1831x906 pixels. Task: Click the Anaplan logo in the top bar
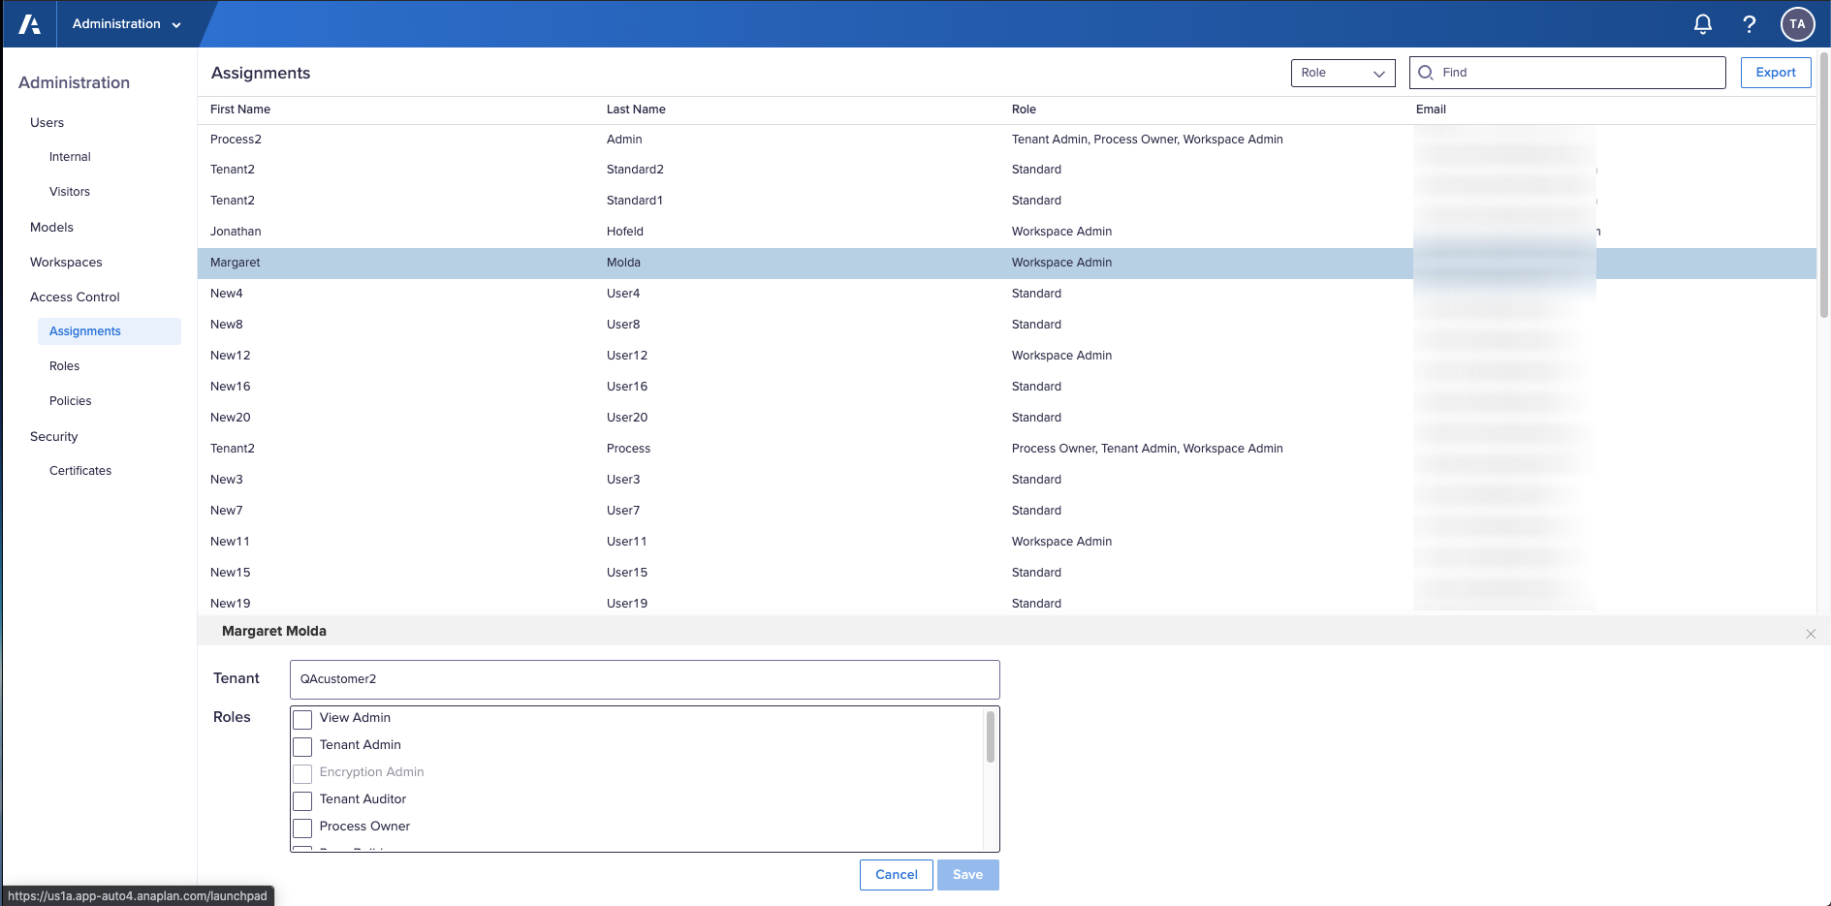pos(27,23)
